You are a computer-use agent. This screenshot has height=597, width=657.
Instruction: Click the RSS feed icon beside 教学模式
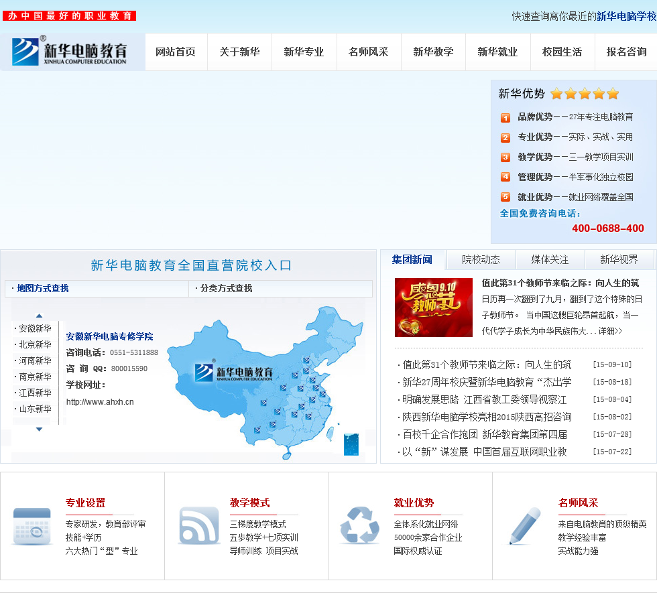pos(199,525)
